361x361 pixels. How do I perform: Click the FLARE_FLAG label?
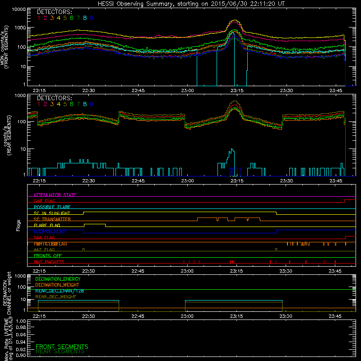click(x=47, y=225)
